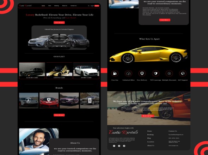This screenshot has width=208, height=155.
Task: Click the Exotic Rentals header logo
Action: click(x=25, y=6)
